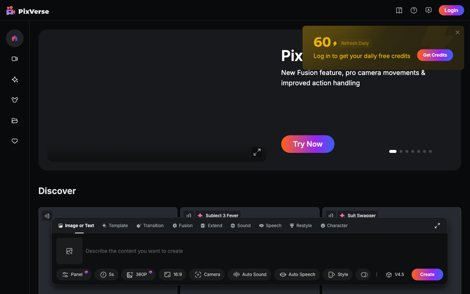Click the '60' credits number
Screen dimensions: 470x294
pyautogui.click(x=322, y=42)
